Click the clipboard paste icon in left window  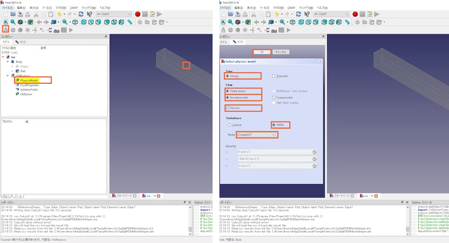(51, 14)
